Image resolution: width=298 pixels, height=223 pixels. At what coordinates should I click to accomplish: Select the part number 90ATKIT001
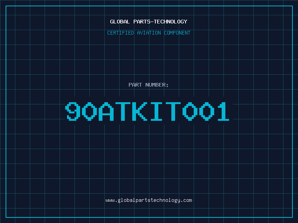[x=147, y=111]
